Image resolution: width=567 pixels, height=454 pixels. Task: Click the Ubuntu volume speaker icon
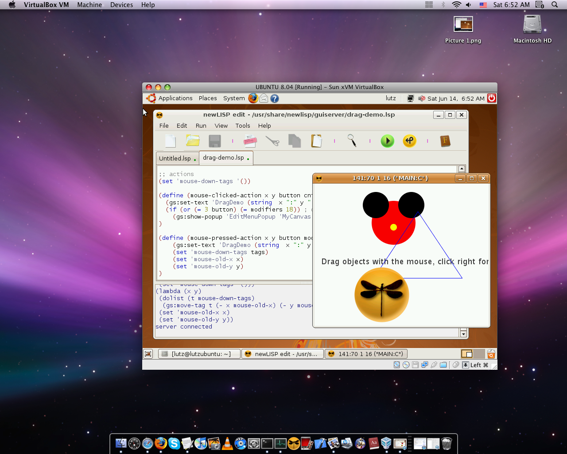[x=421, y=98]
